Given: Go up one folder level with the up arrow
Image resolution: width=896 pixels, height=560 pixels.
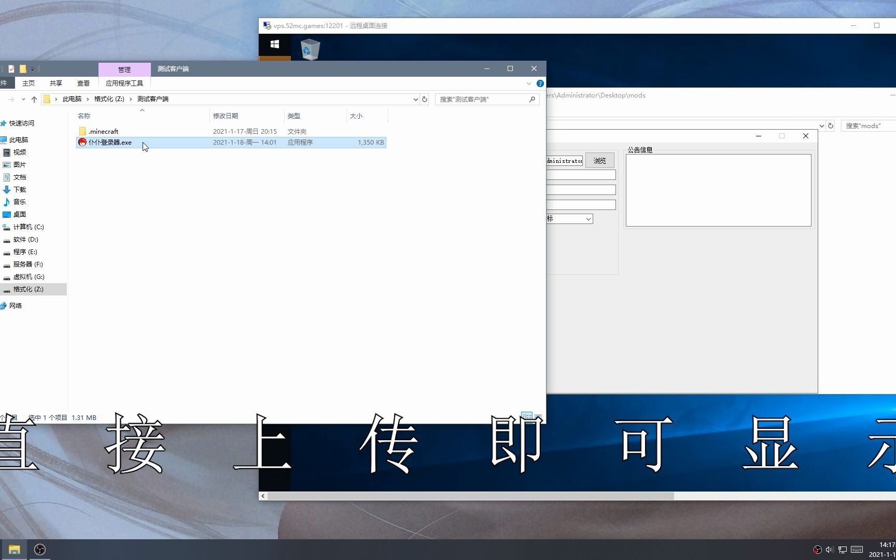Looking at the screenshot, I should tap(34, 99).
